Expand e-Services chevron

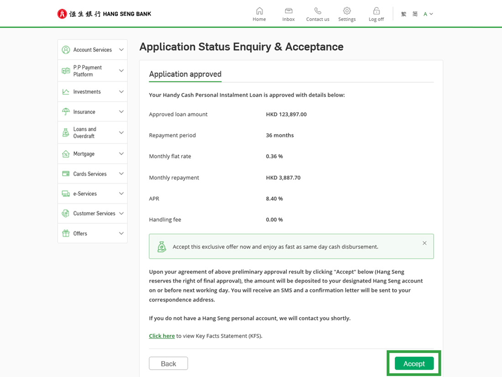click(x=121, y=194)
